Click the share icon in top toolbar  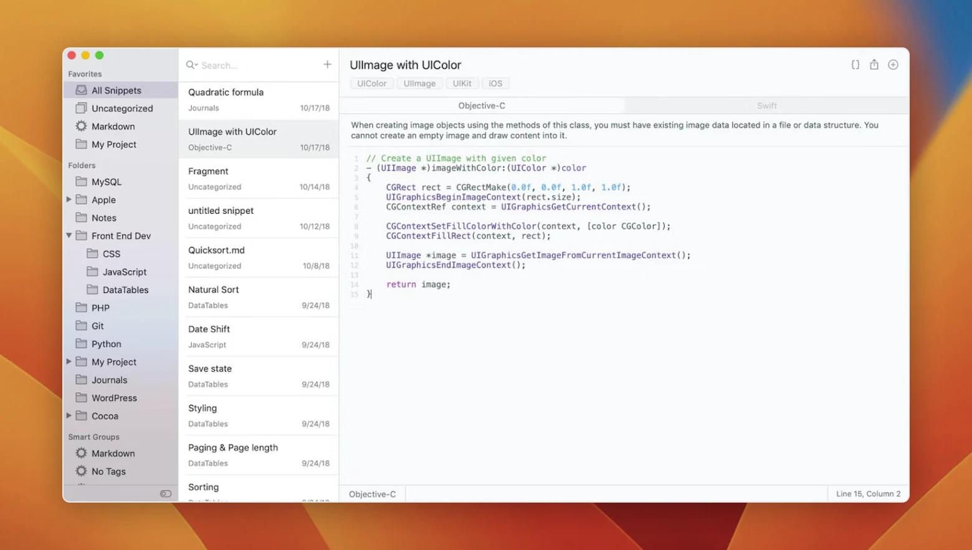coord(874,65)
